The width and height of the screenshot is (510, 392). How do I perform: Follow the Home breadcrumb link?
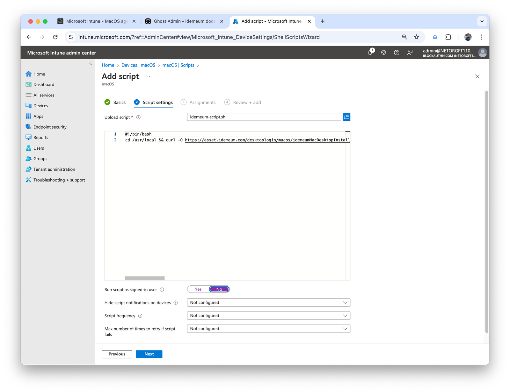click(108, 65)
